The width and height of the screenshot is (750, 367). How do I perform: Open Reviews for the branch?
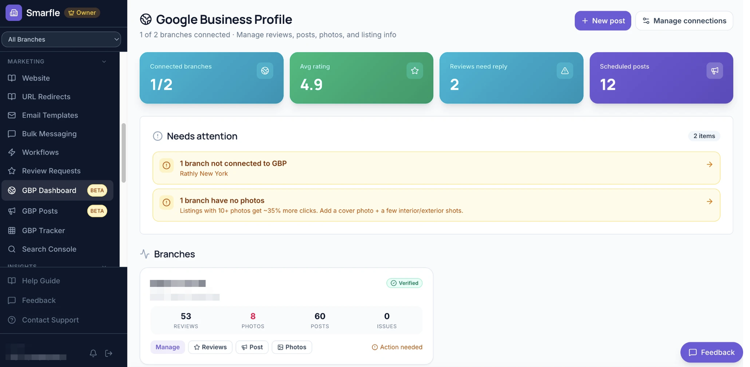[x=210, y=347]
